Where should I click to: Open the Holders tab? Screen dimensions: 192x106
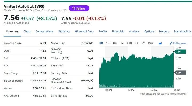pos(164,31)
